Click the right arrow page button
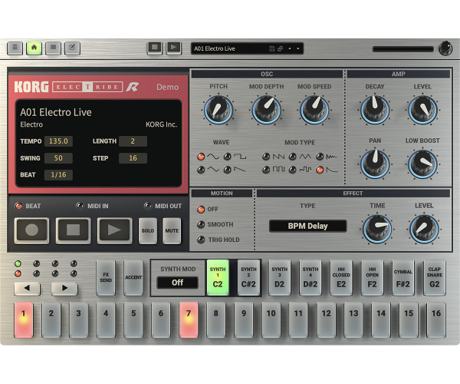This screenshot has height=384, width=460. point(64,289)
